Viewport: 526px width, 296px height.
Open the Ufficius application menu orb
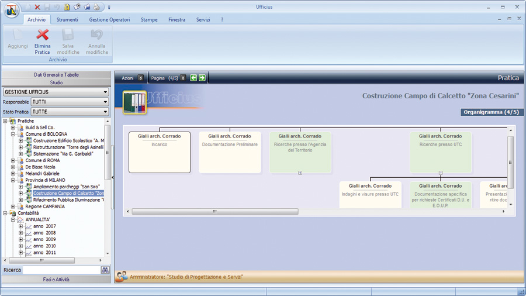pos(12,11)
